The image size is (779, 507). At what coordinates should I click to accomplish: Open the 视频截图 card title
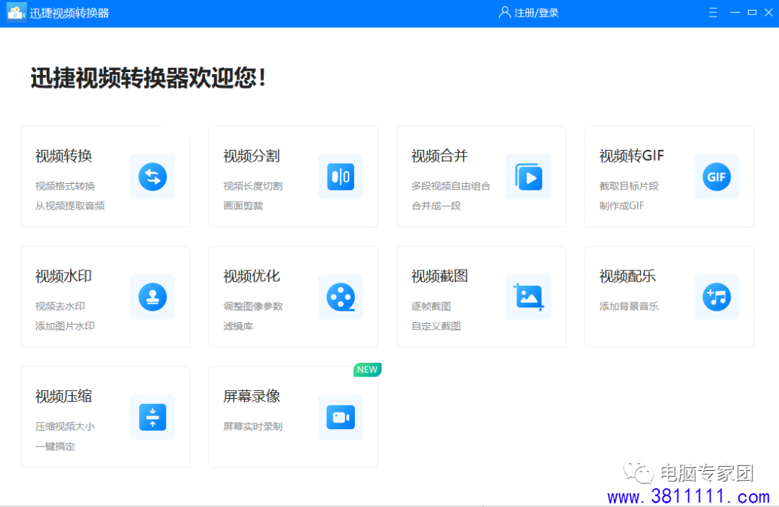440,276
